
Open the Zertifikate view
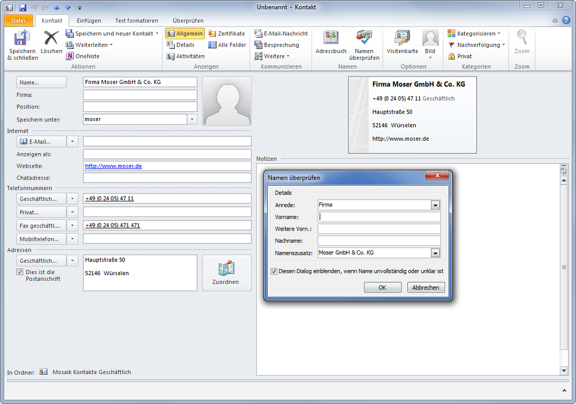227,33
